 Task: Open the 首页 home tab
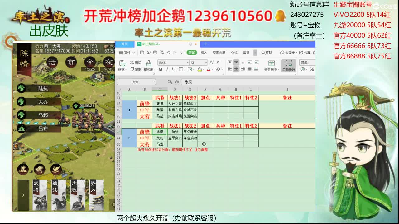coord(124,44)
